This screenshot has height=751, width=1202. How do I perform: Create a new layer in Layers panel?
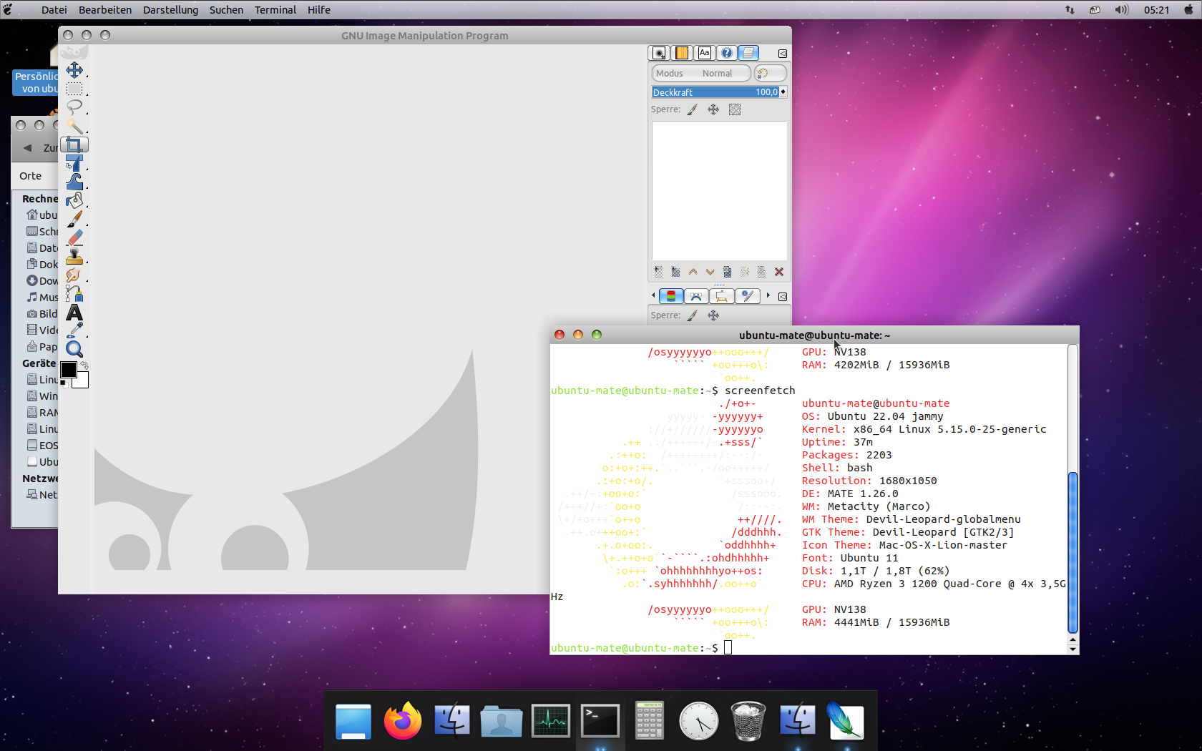tap(658, 272)
